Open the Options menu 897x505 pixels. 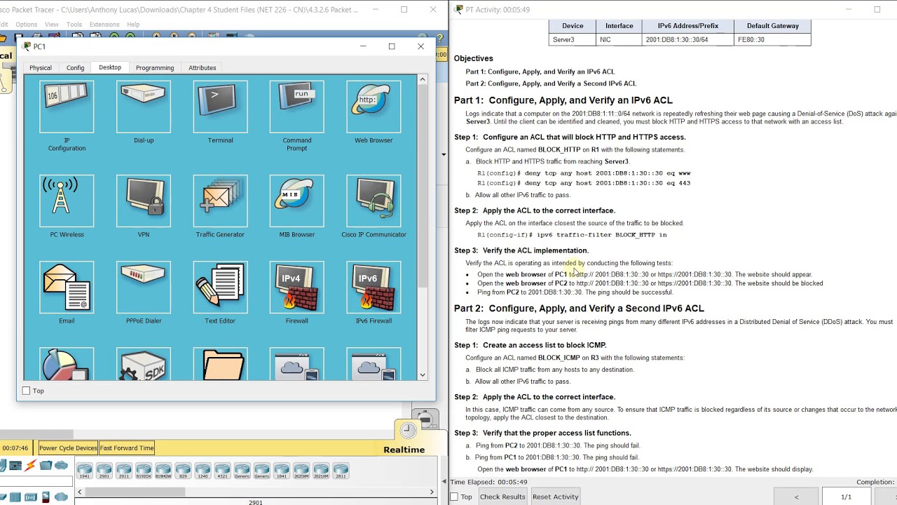(27, 25)
